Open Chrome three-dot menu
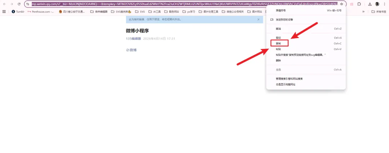 (384, 4)
